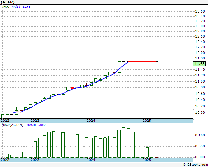Click 2025 on the MACD panel time axis
The width and height of the screenshot is (208, 167).
(x=147, y=160)
